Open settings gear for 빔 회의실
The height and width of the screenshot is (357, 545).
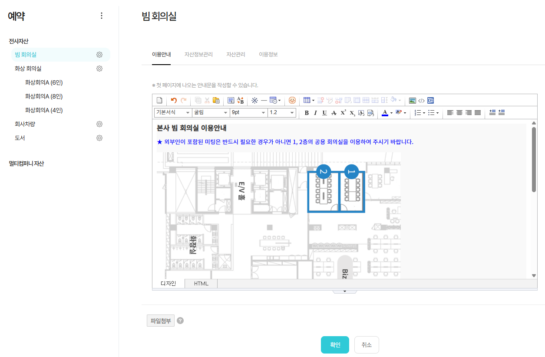[x=99, y=55]
